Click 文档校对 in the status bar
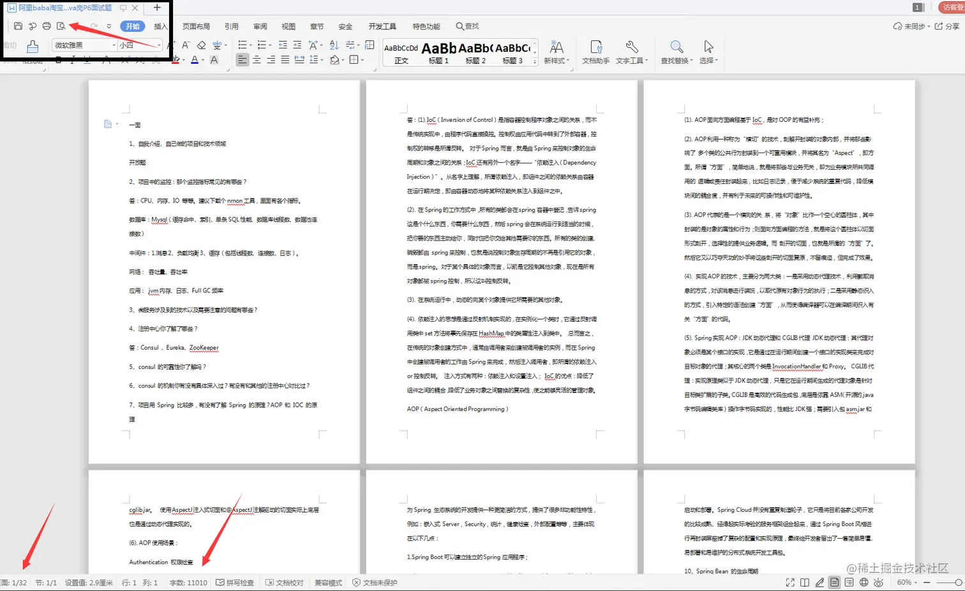This screenshot has width=965, height=591. click(285, 583)
